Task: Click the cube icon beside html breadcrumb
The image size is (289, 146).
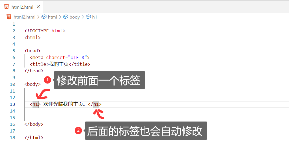Action: [44, 17]
